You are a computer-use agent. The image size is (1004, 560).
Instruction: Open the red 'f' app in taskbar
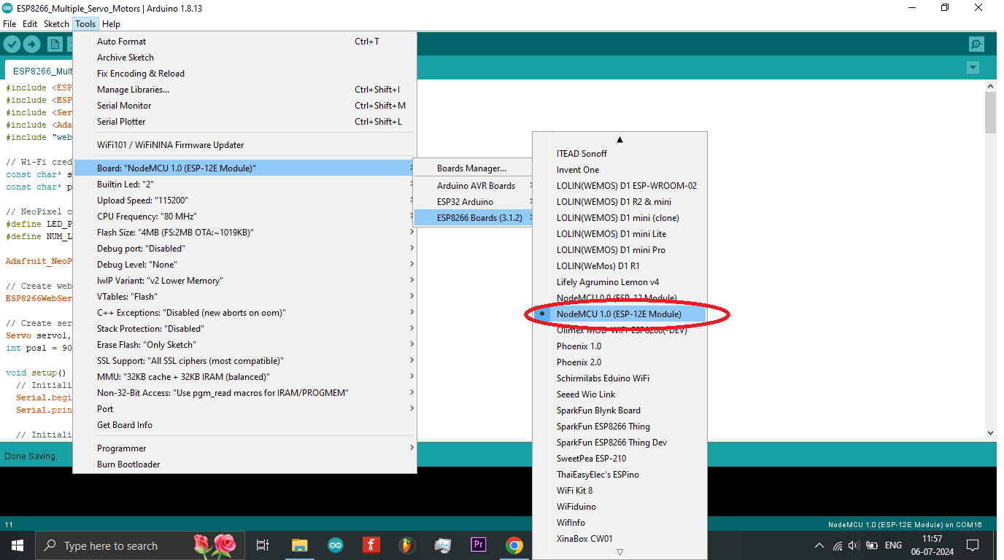click(x=371, y=545)
